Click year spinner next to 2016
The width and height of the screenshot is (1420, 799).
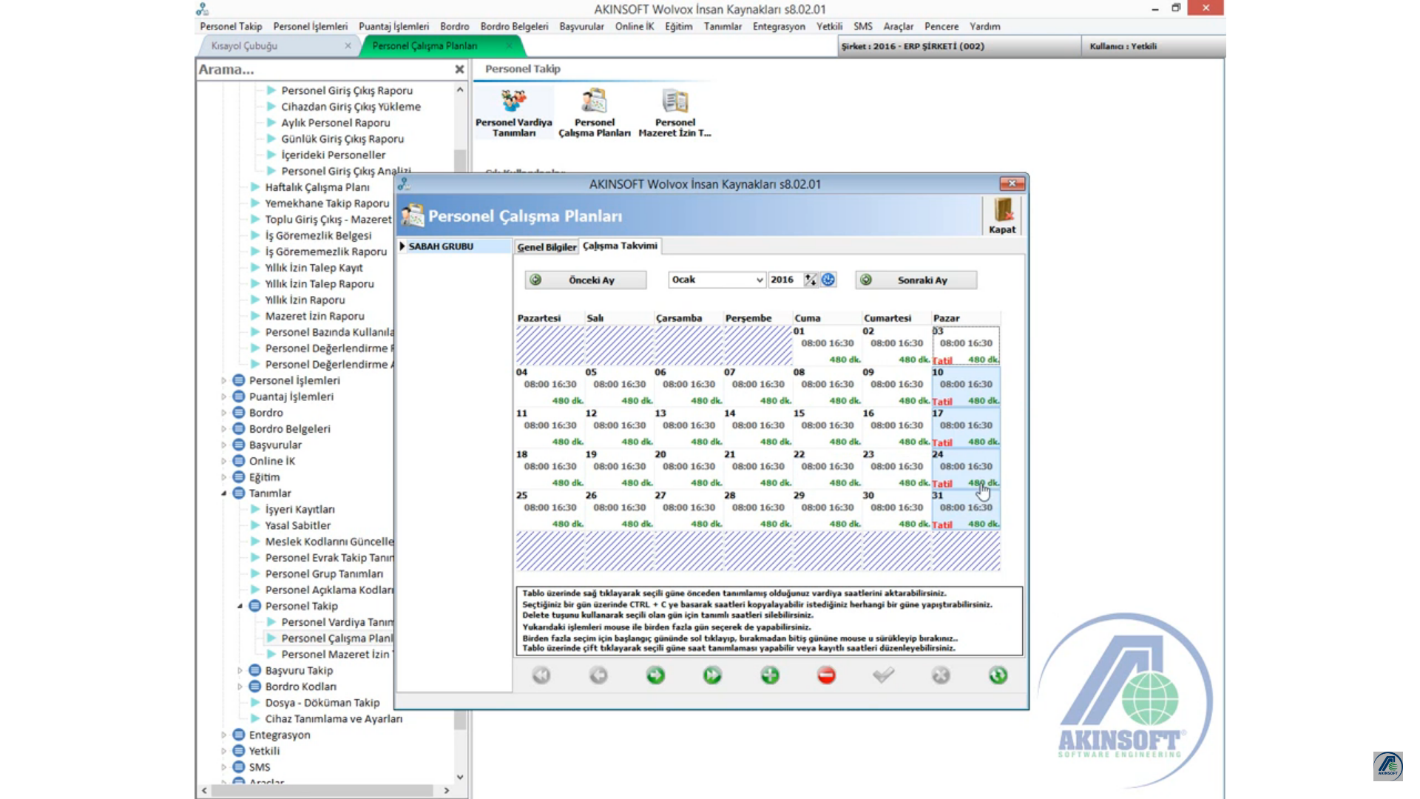(x=811, y=280)
